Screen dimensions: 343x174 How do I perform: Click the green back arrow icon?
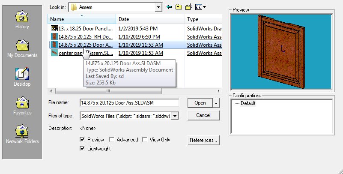(x=169, y=7)
